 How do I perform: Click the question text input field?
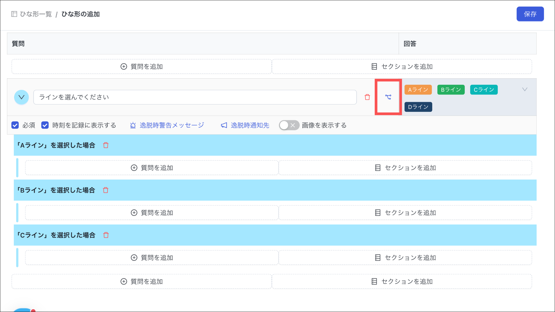[195, 97]
